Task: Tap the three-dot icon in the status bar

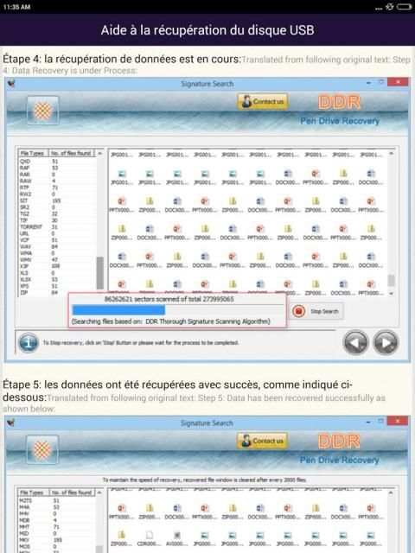Action: tap(379, 8)
